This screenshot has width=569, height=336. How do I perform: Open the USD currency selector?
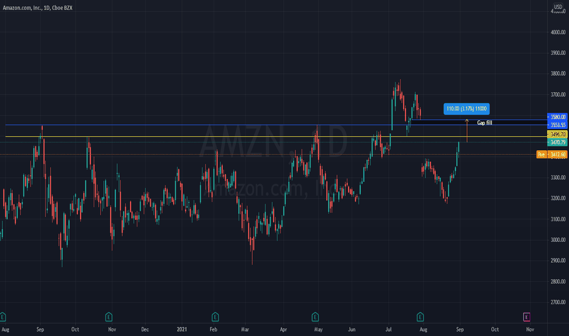(x=558, y=7)
